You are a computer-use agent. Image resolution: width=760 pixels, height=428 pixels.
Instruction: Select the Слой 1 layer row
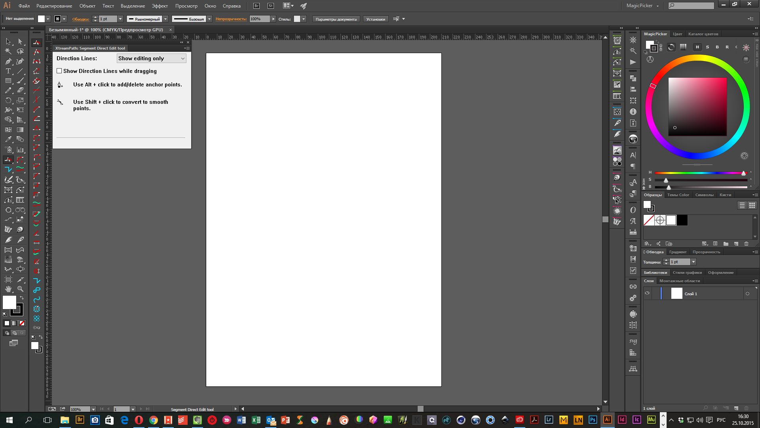700,294
